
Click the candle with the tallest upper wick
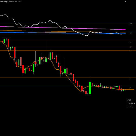click(x=46, y=60)
